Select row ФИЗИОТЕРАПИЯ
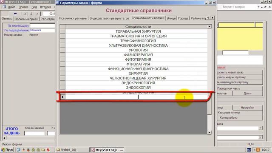This screenshot has height=153, width=272. click(136, 55)
